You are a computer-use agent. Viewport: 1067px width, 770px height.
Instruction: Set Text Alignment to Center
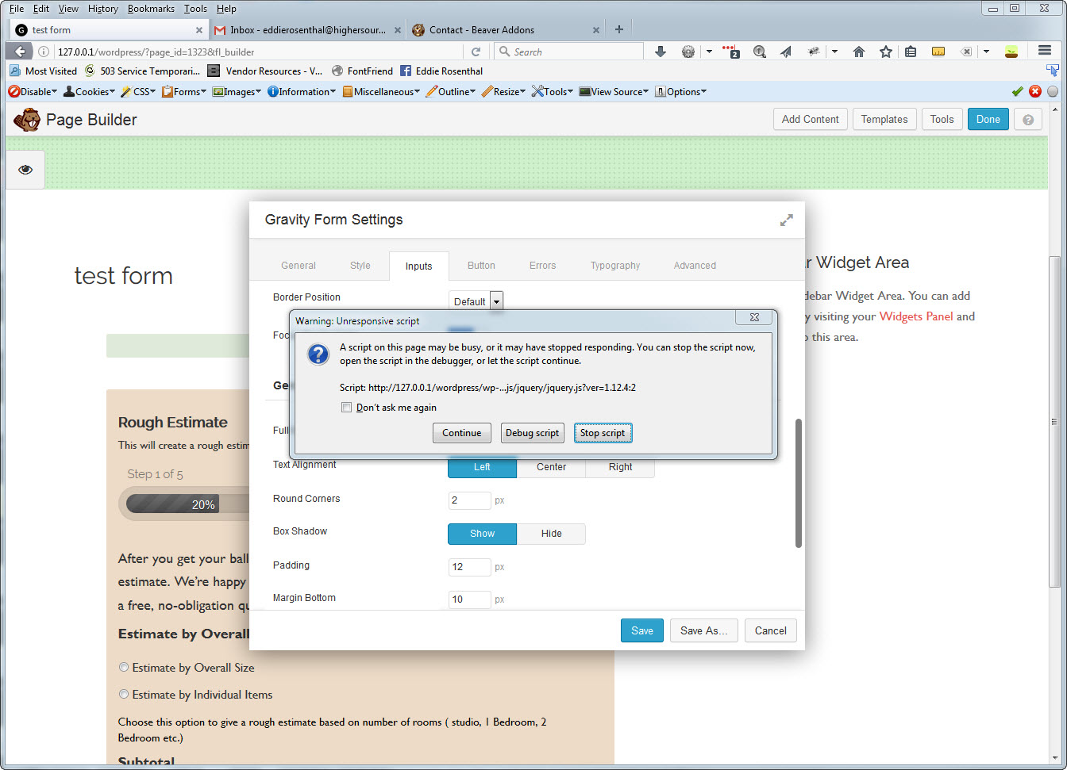(x=551, y=467)
